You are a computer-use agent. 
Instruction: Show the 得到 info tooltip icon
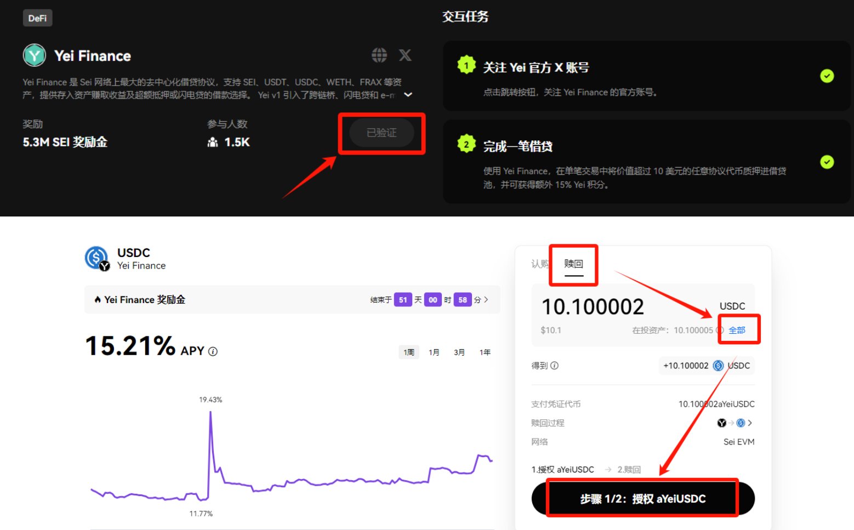point(554,366)
